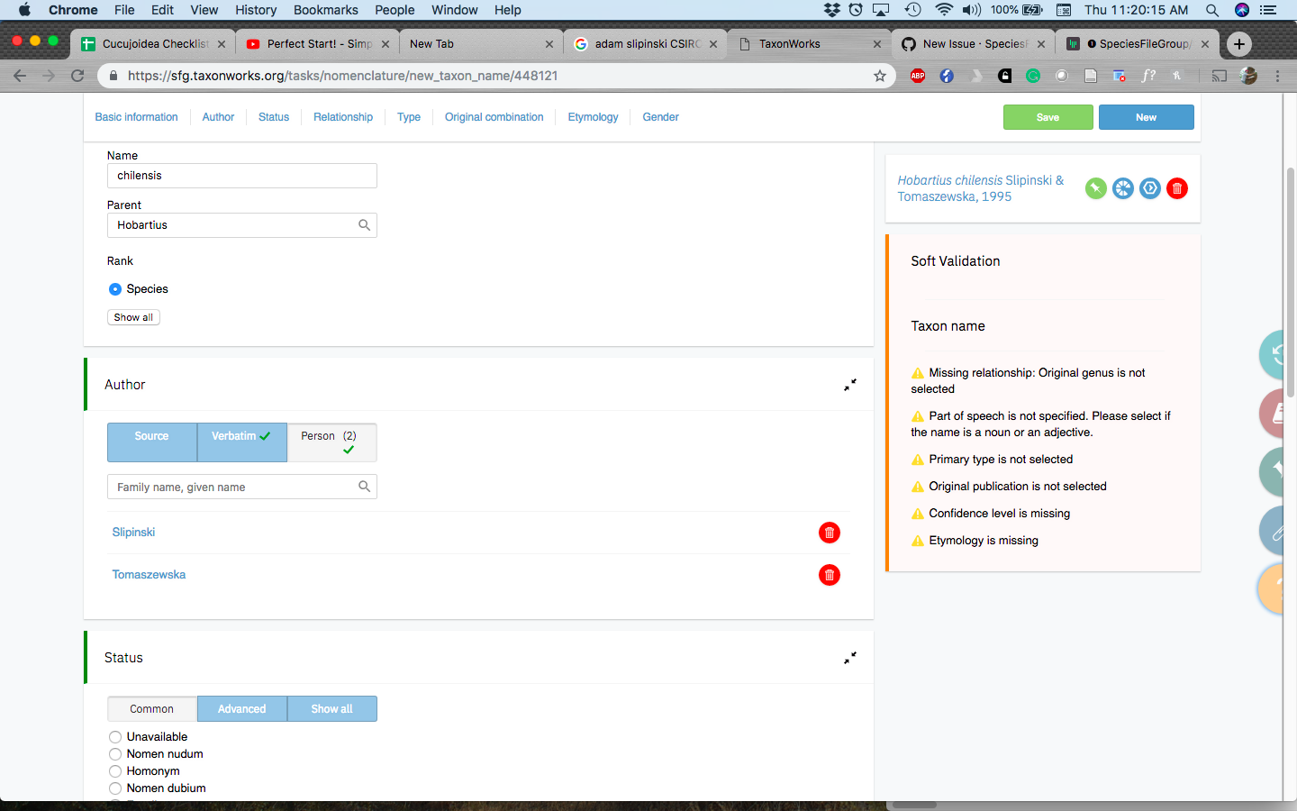Select Advanced status tab
This screenshot has width=1297, height=811.
pyautogui.click(x=241, y=709)
